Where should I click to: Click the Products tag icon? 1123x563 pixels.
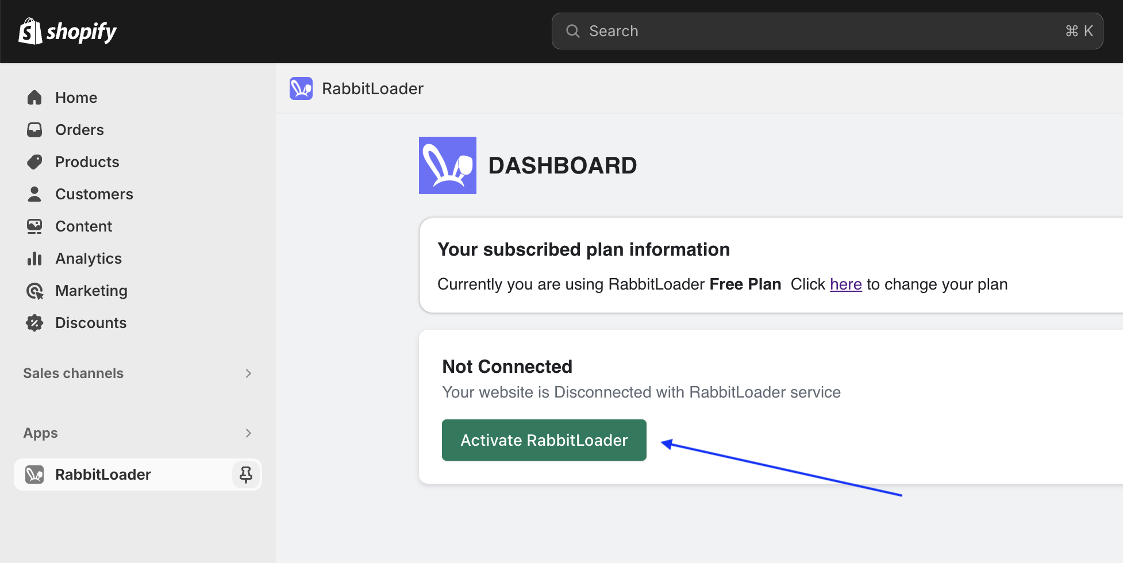click(34, 161)
